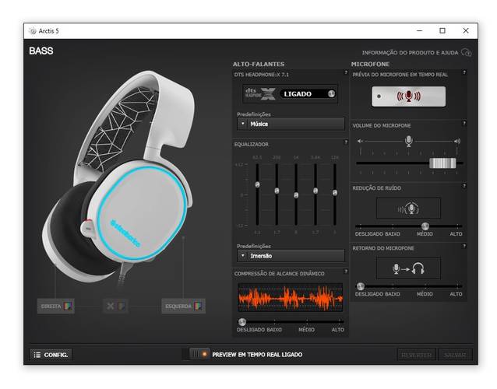Set noise reduction to MÉDIO
The width and height of the screenshot is (497, 389).
[425, 234]
